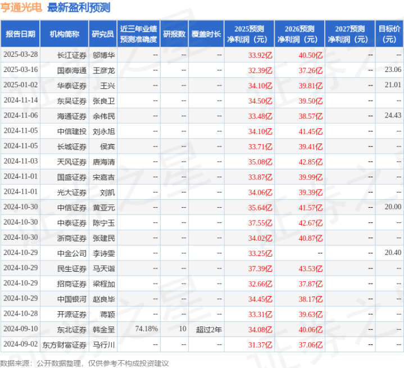Click 38.17亿 forecast value

pos(311,299)
